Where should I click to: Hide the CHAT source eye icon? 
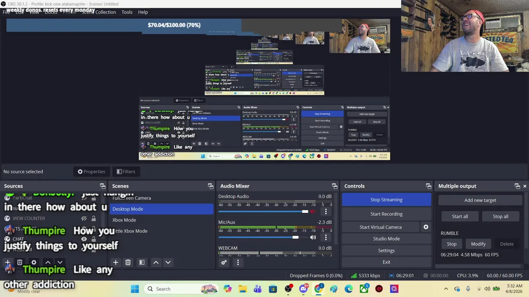point(84,239)
